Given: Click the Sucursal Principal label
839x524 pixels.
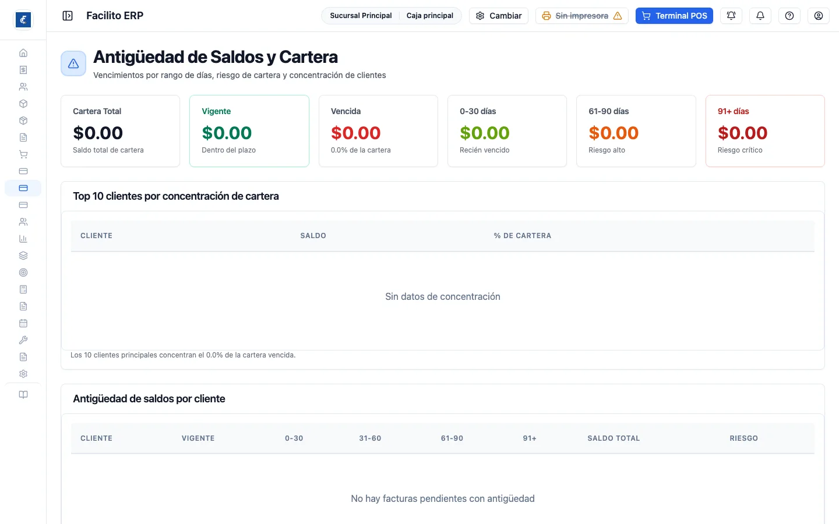Looking at the screenshot, I should coord(361,16).
